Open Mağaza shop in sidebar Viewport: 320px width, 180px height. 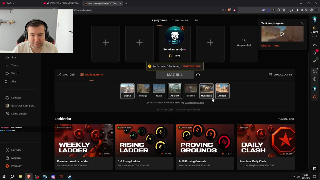tap(13, 158)
